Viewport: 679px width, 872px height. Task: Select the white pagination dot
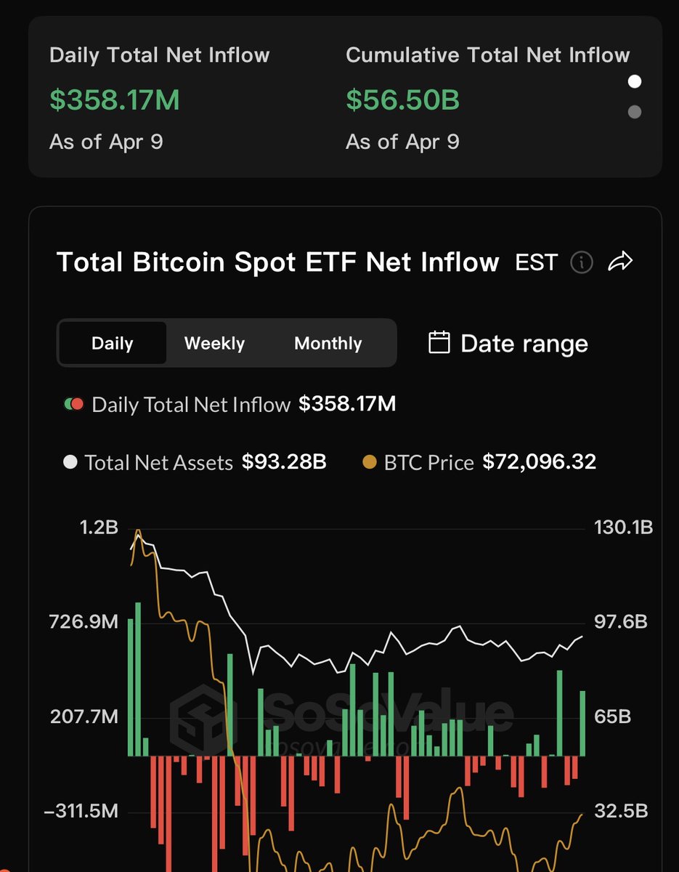tap(635, 81)
